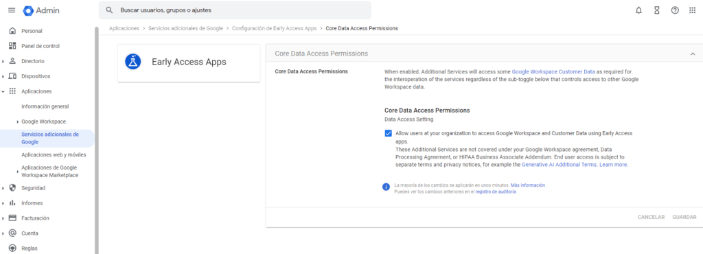
Task: Open the registro de auditoría link
Action: coord(496,192)
